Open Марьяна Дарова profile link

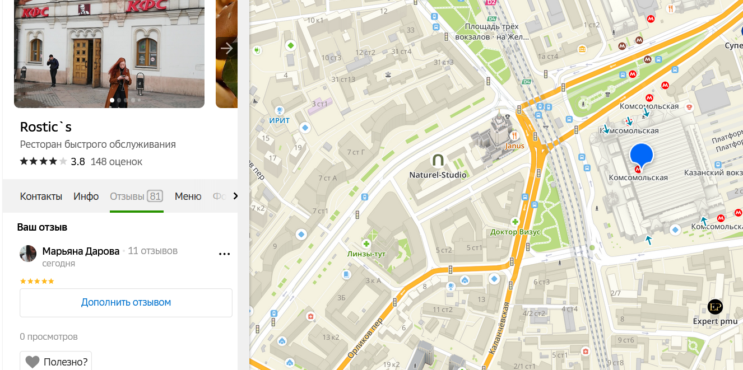click(81, 251)
